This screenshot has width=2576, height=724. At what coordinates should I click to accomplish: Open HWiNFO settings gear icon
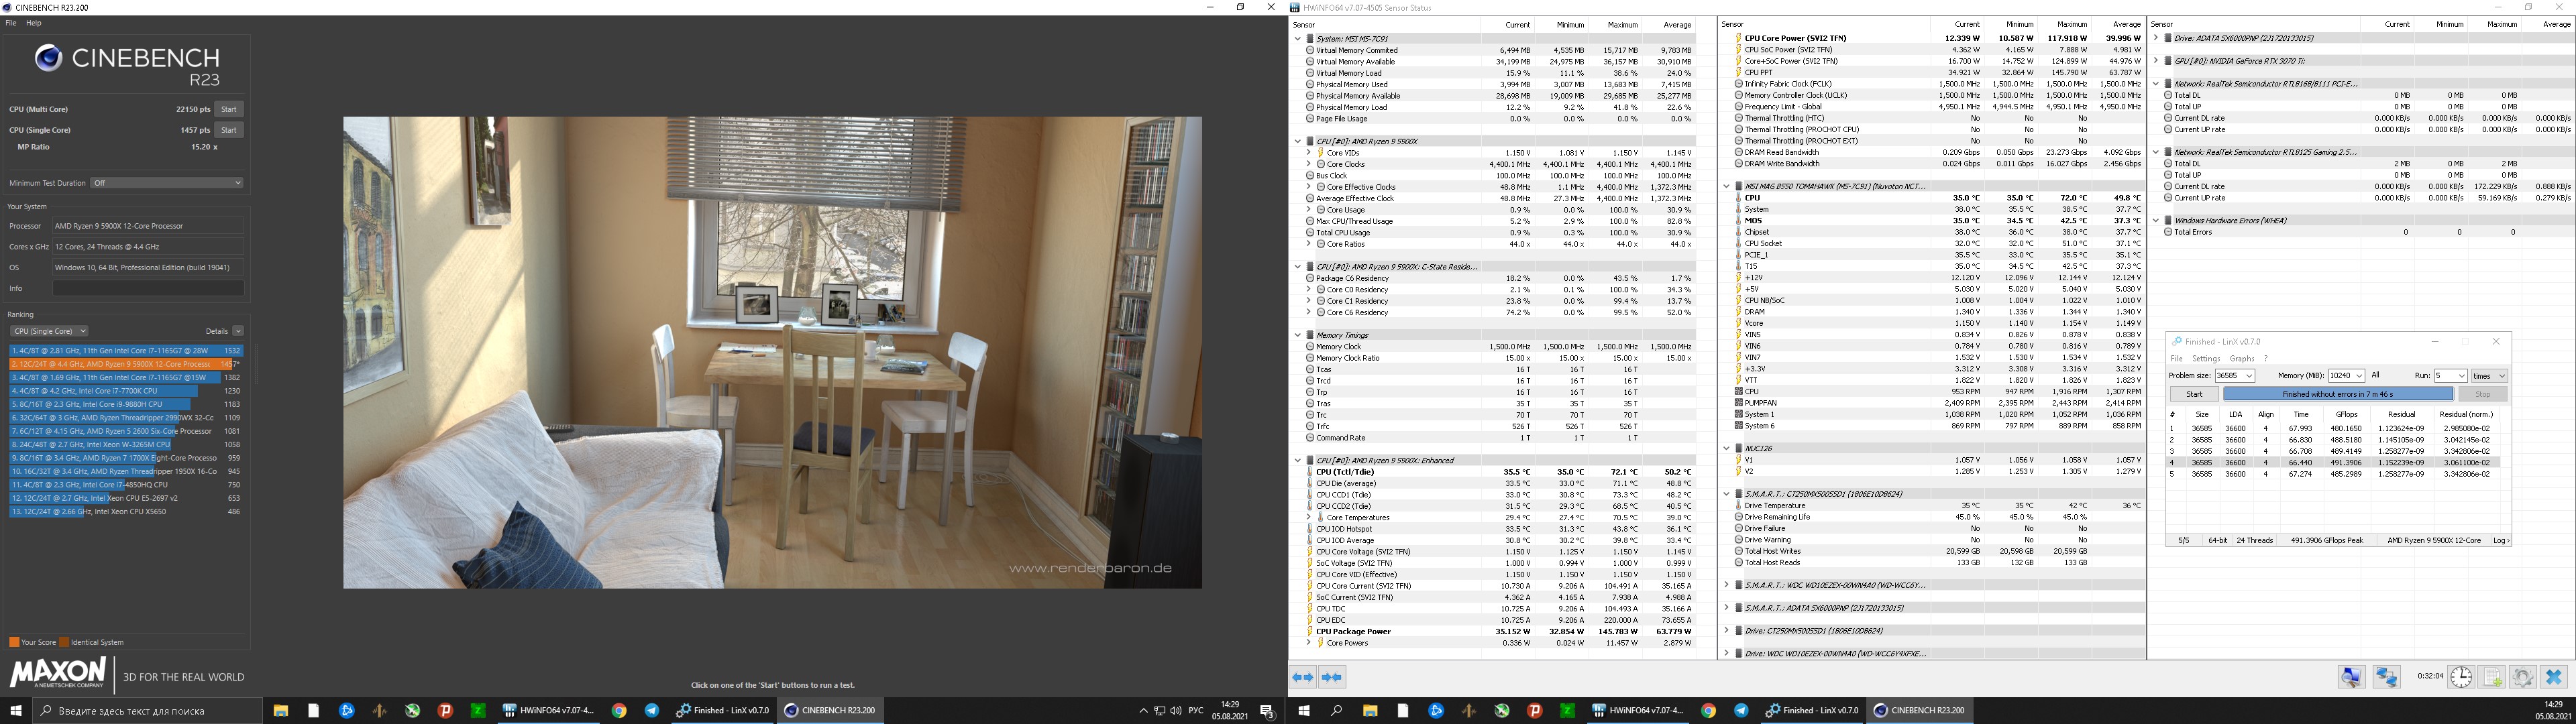pyautogui.click(x=2522, y=677)
